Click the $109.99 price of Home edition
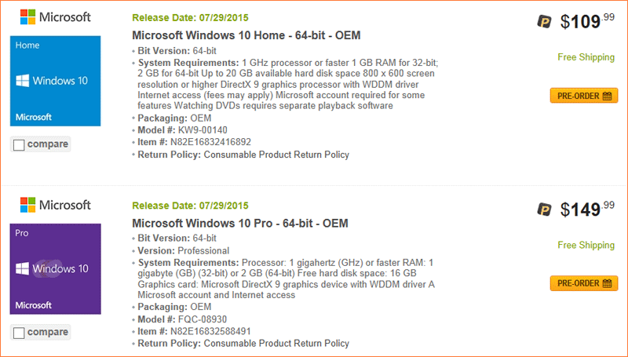This screenshot has width=628, height=357. pyautogui.click(x=587, y=21)
